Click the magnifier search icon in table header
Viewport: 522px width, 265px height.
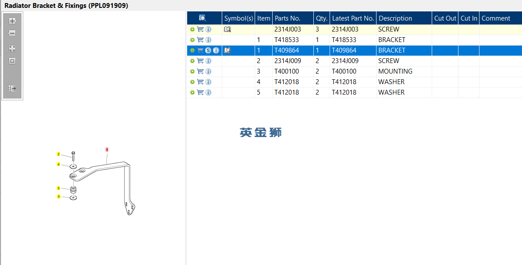[x=202, y=18]
